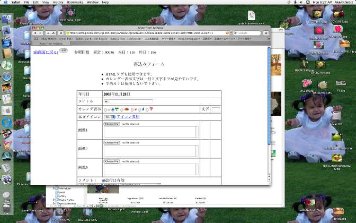Click the 画像3 text area
Image resolution: width=356 pixels, height=223 pixels.
(151, 169)
